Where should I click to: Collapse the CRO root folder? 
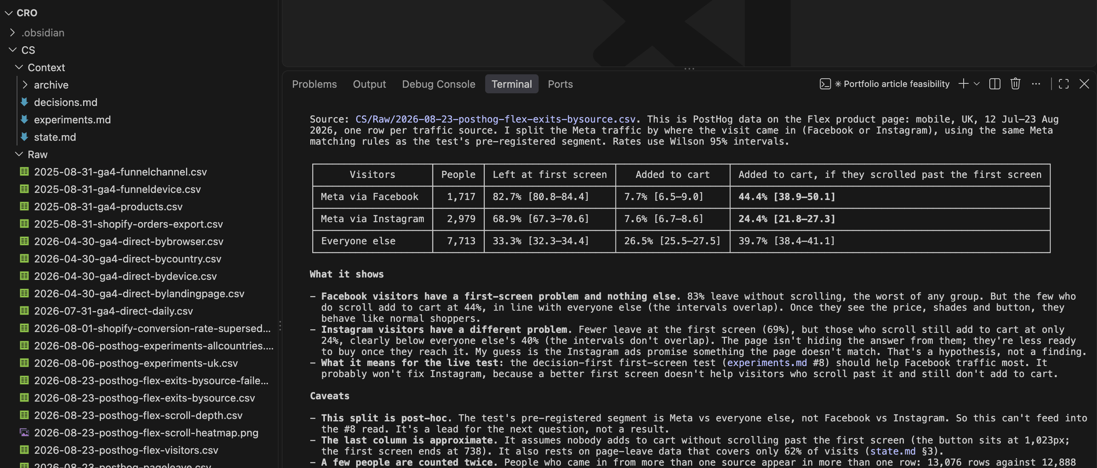click(9, 13)
